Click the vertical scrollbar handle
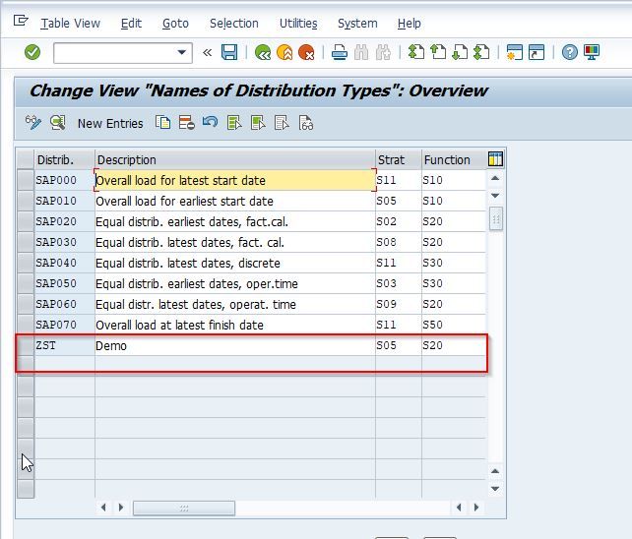Viewport: 632px width, 539px height. point(496,218)
